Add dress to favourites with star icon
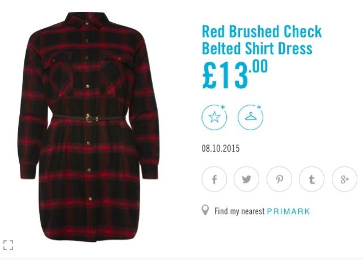Screen dimensions: 363x260 (x=214, y=117)
